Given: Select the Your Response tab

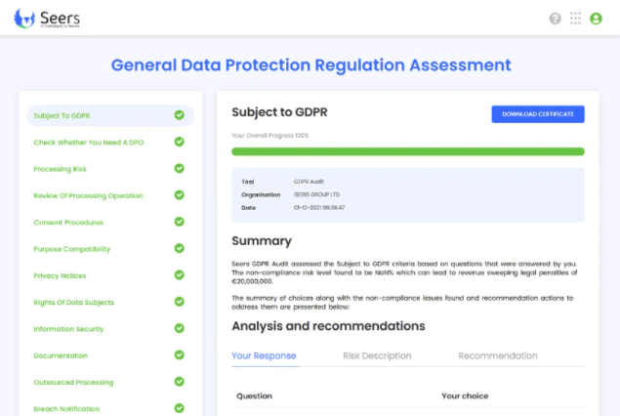Looking at the screenshot, I should [264, 356].
